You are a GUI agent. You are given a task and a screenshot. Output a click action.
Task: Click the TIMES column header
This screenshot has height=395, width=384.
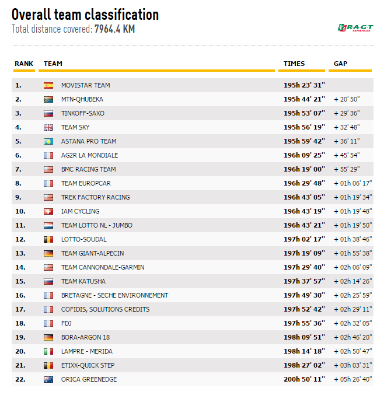pos(294,64)
